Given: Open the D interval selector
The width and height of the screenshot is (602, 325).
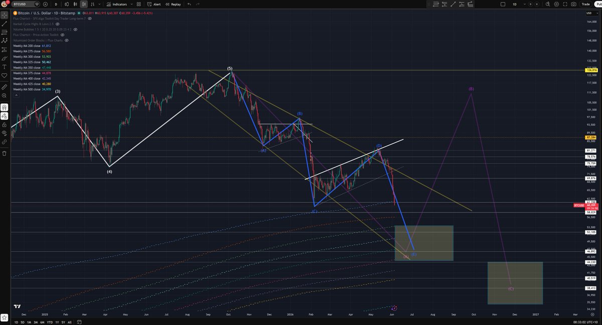Looking at the screenshot, I should pyautogui.click(x=56, y=4).
